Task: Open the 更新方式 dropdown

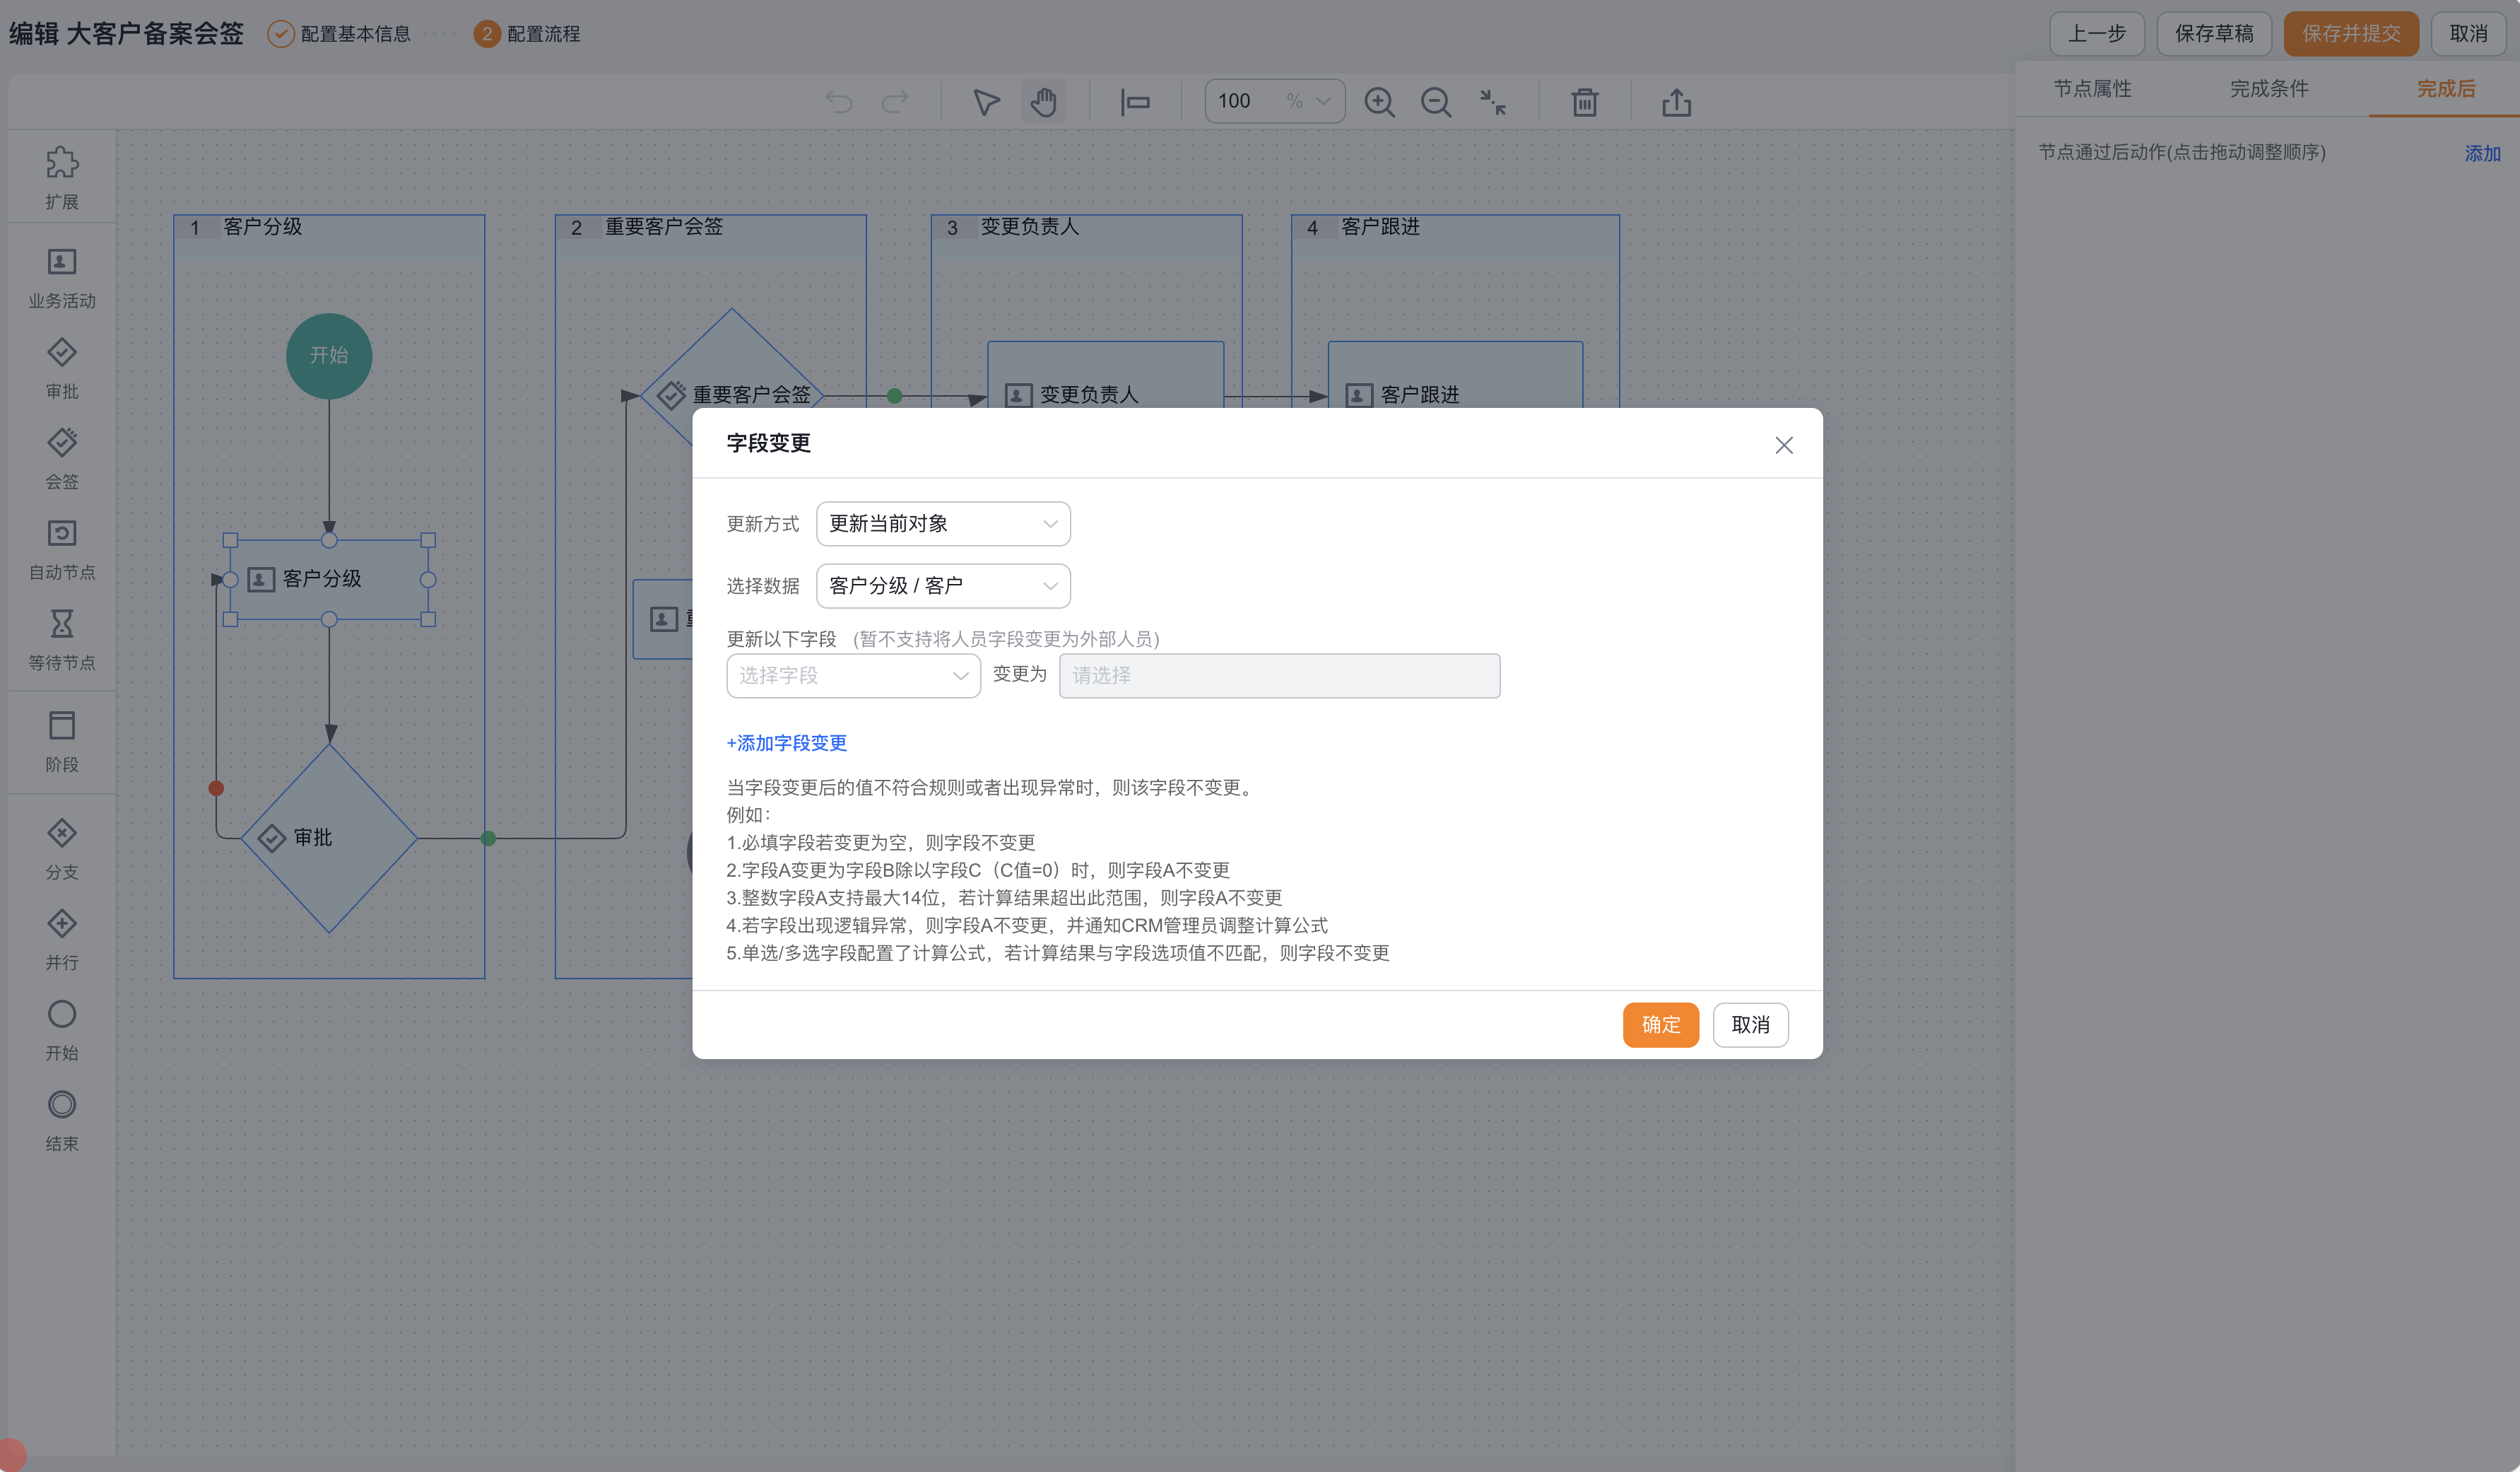Action: 943,525
